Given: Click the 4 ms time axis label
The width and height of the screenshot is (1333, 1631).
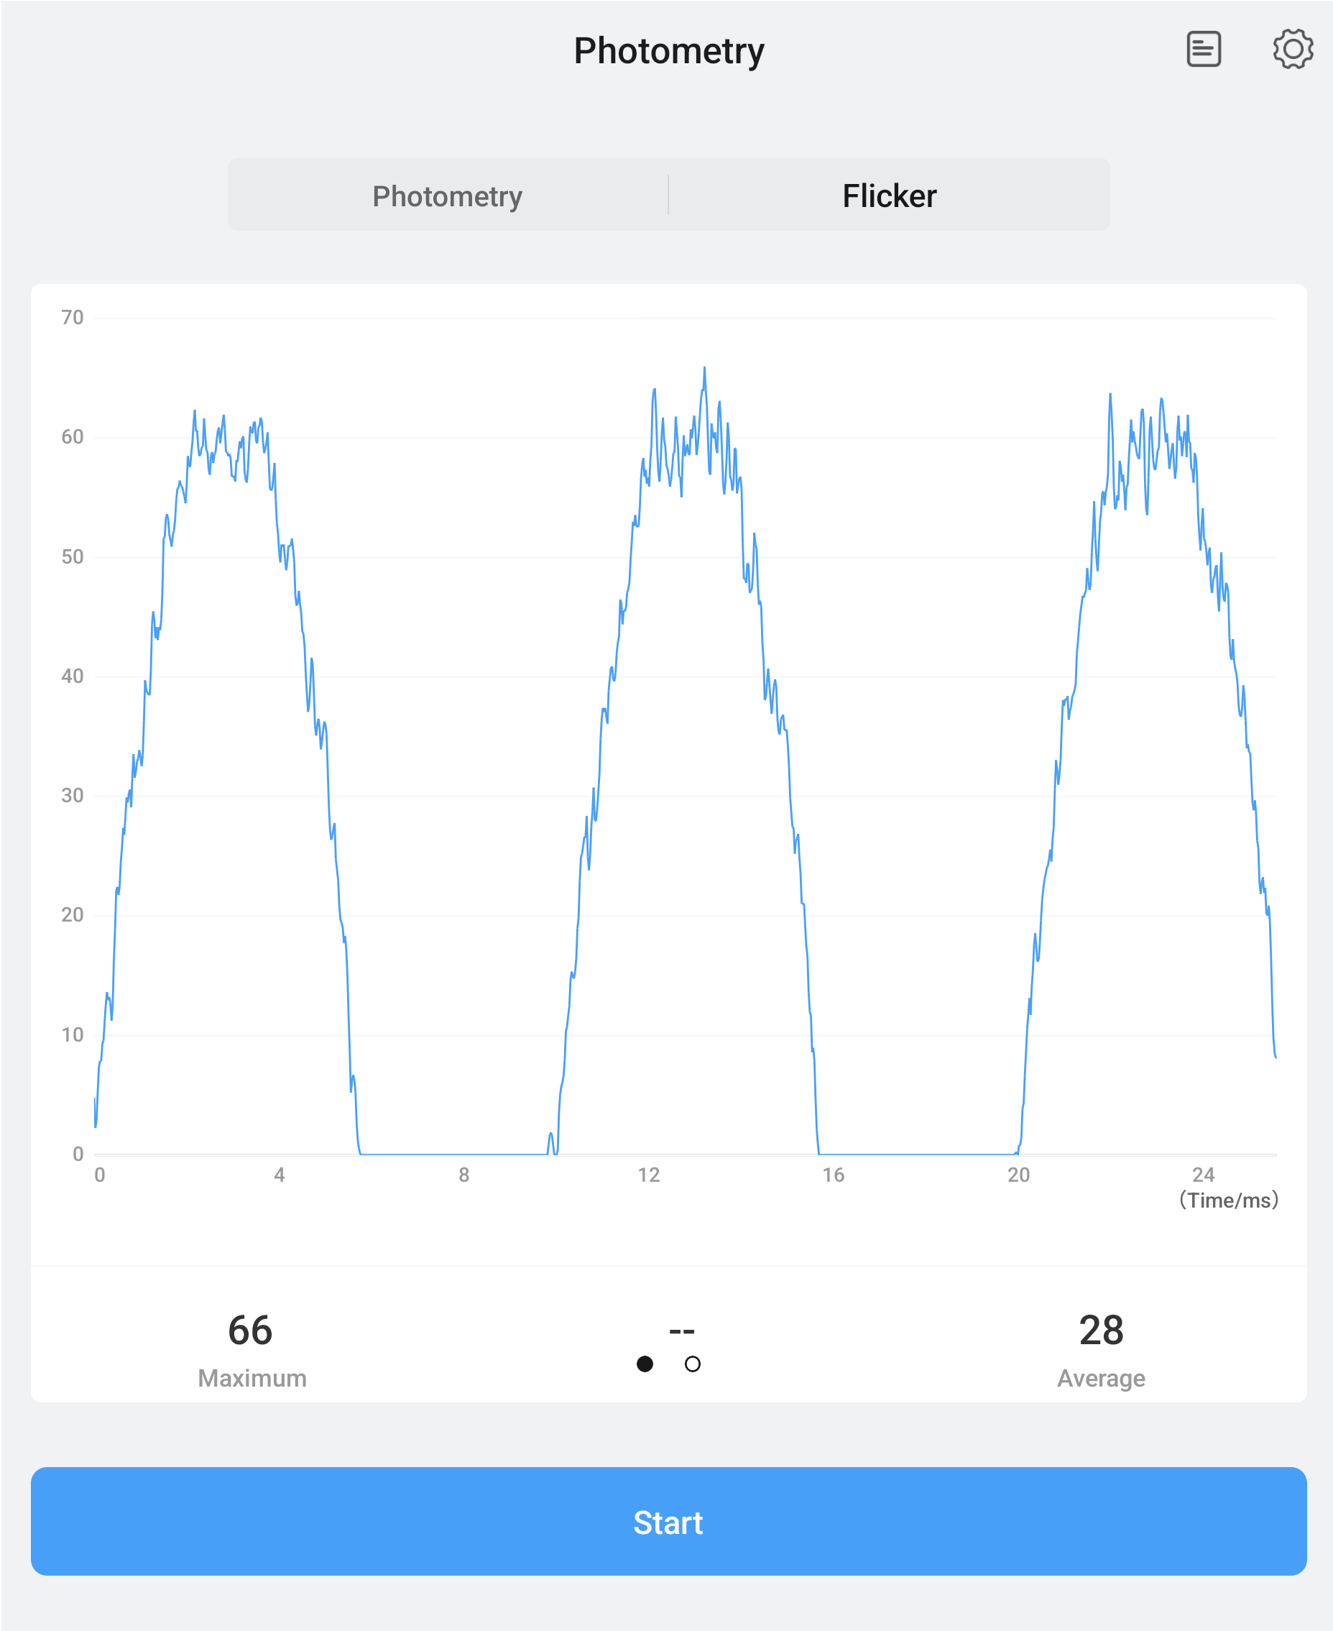Looking at the screenshot, I should click(x=280, y=1175).
